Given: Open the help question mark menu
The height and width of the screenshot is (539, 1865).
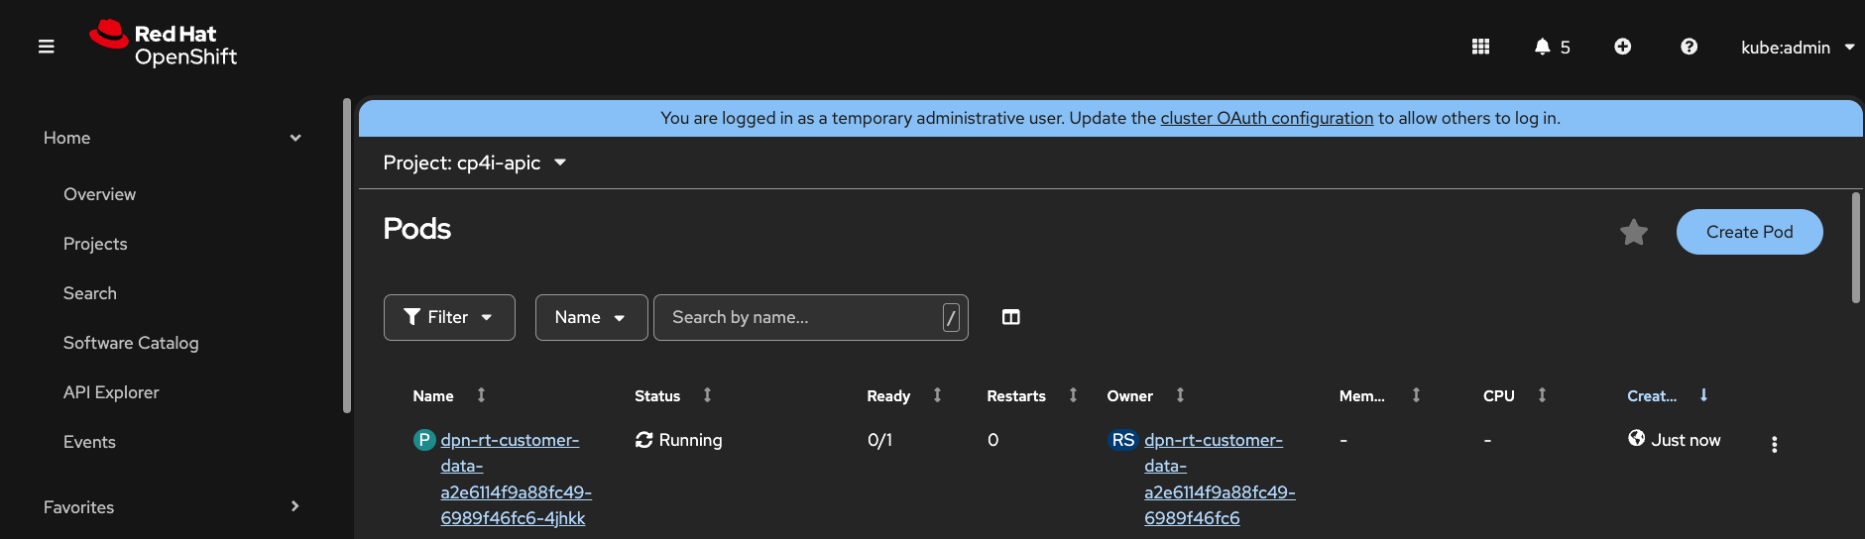Looking at the screenshot, I should coord(1689,47).
